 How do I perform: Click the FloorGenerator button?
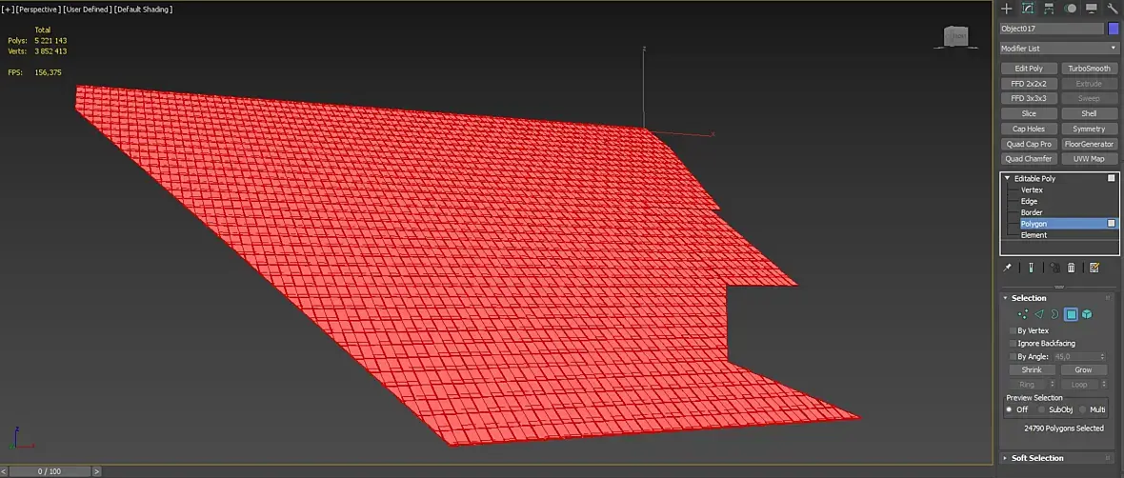point(1089,144)
